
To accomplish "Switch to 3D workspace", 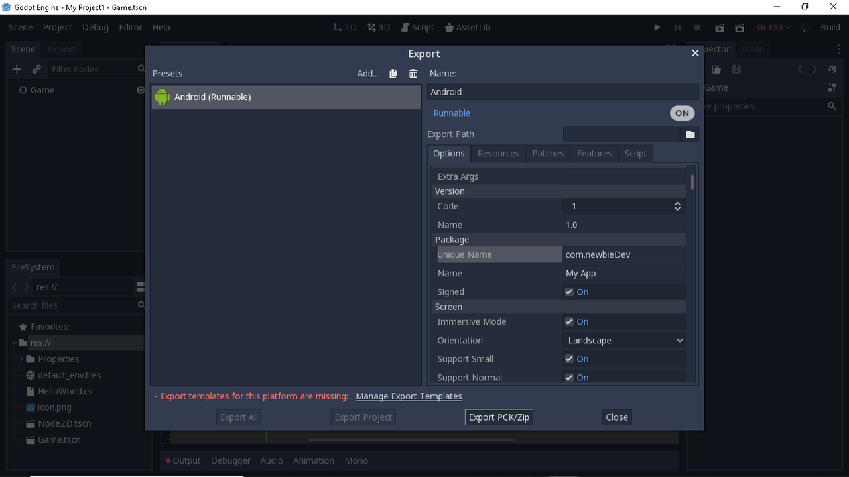I will tap(379, 27).
